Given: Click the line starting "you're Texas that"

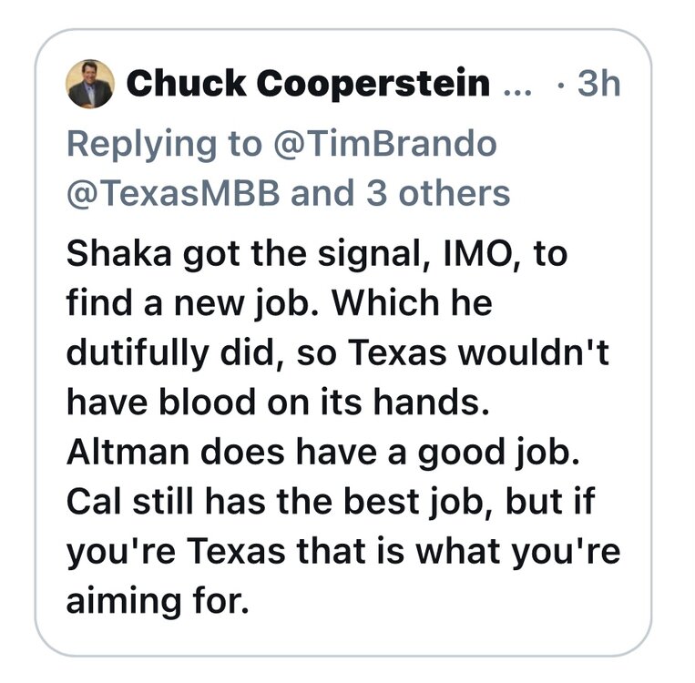Looking at the screenshot, I should coord(342,552).
